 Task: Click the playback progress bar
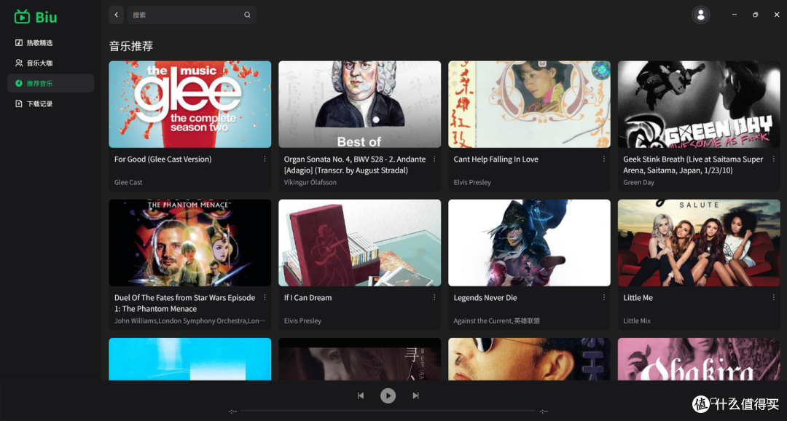[x=388, y=411]
